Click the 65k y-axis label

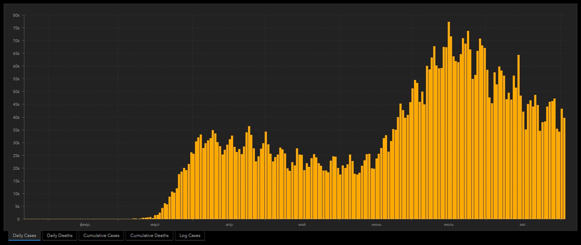click(x=16, y=53)
